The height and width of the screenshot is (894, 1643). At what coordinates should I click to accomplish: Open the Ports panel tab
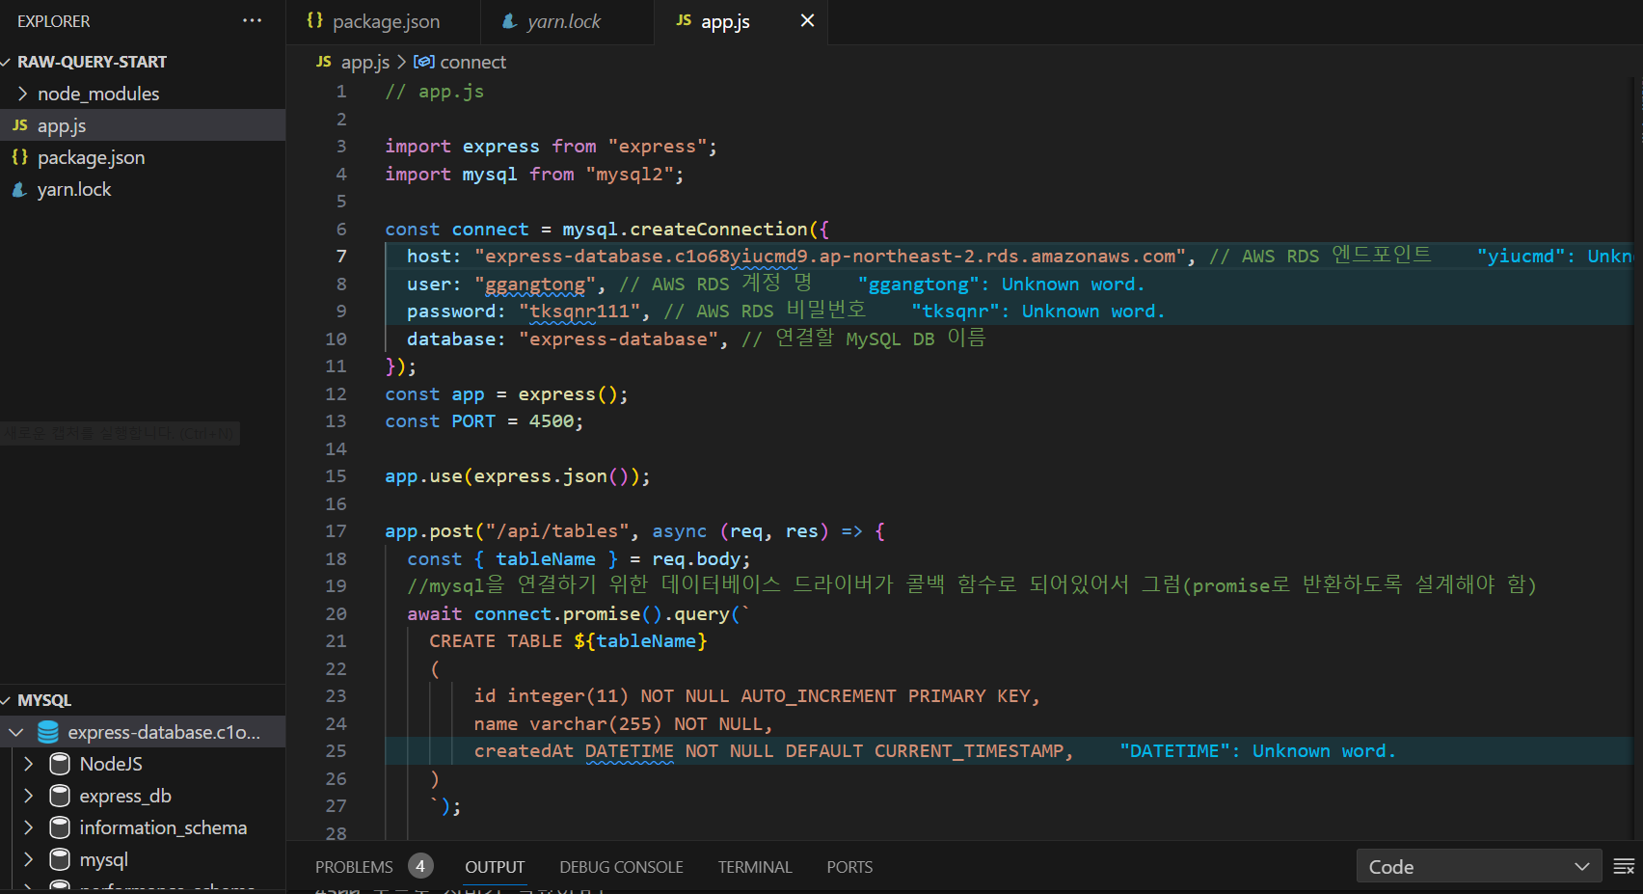pos(849,867)
